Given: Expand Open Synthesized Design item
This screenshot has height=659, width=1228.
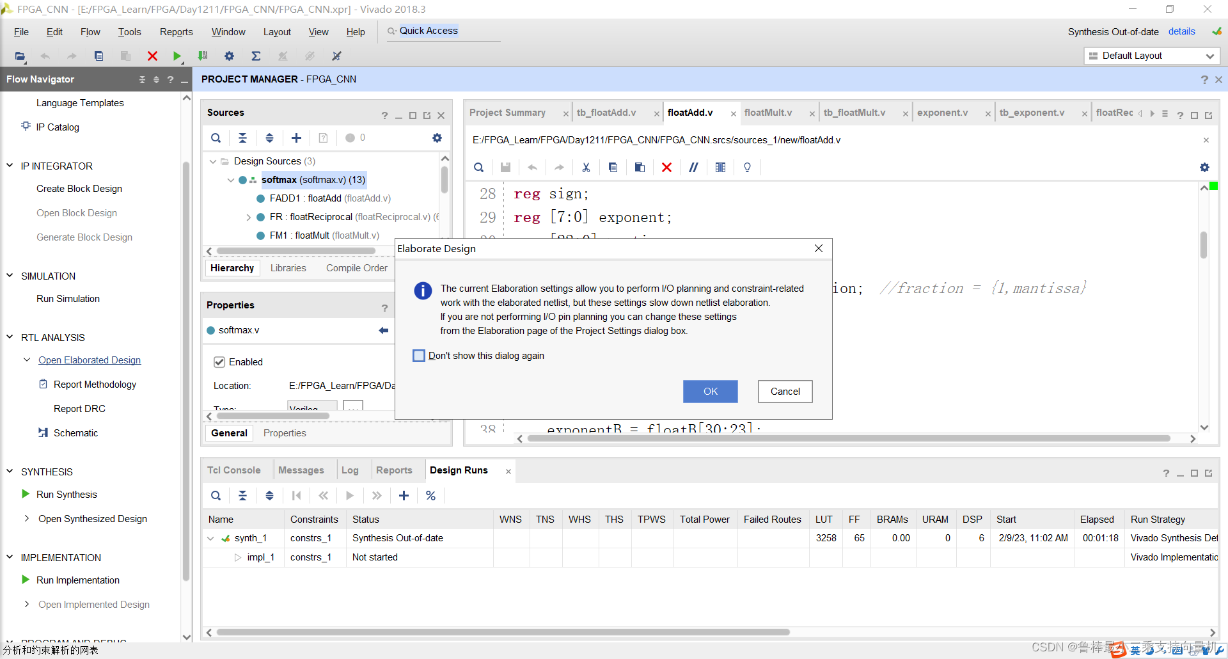Looking at the screenshot, I should click(27, 519).
